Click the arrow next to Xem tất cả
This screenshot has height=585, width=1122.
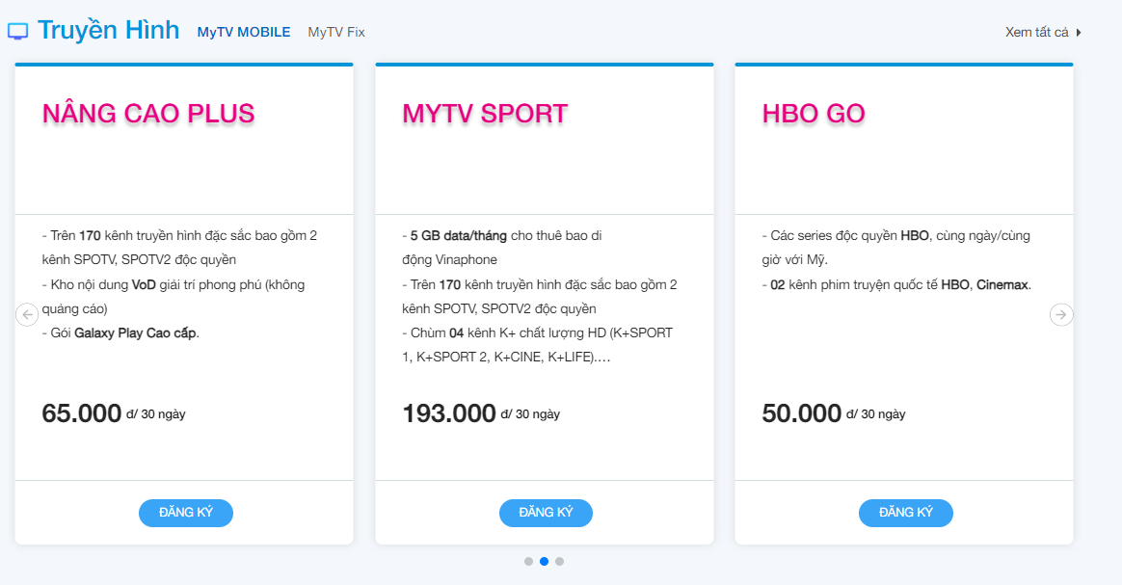(x=1079, y=32)
